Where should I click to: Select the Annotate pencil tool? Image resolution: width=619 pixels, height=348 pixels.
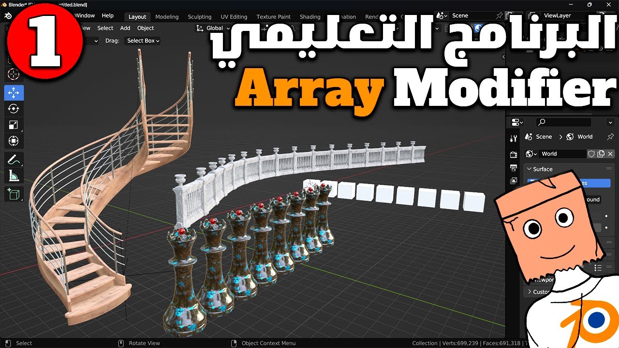(x=14, y=159)
